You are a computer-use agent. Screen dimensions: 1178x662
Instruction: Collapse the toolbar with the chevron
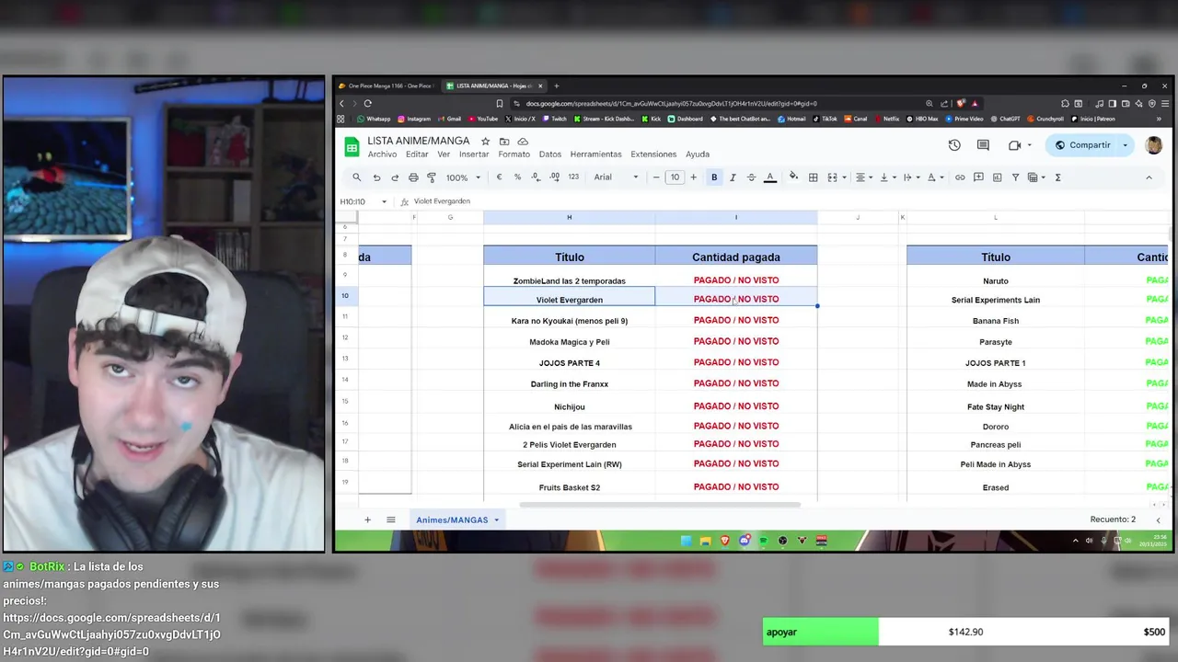click(x=1149, y=177)
